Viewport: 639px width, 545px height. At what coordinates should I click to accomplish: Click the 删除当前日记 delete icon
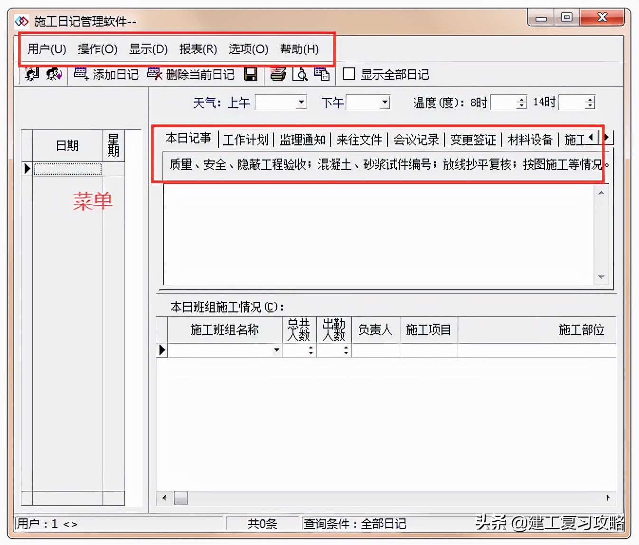point(154,74)
